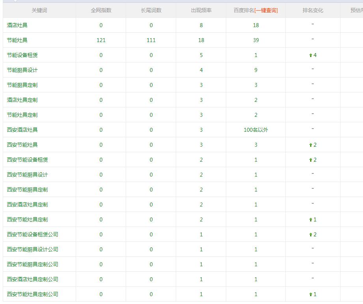Viewport: 363px width, 304px height.
Task: Click the 一键查询 link in Baidu rank header
Action: tap(266, 10)
